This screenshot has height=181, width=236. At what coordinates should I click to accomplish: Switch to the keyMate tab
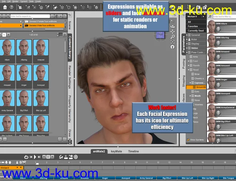(116, 151)
